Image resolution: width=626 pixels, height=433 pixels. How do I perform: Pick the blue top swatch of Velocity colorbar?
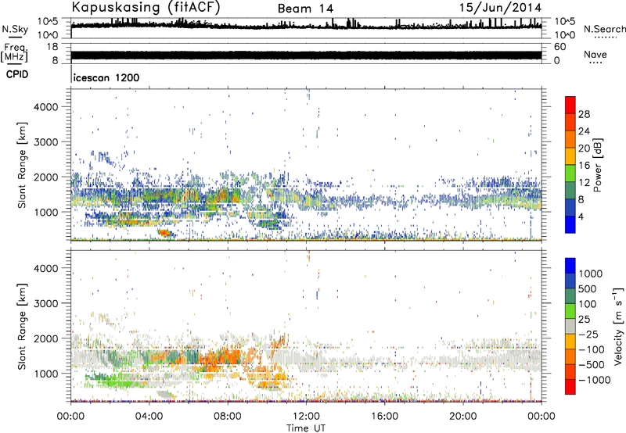coord(570,266)
